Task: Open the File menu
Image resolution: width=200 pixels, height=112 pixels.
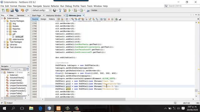Action: coord(2,6)
